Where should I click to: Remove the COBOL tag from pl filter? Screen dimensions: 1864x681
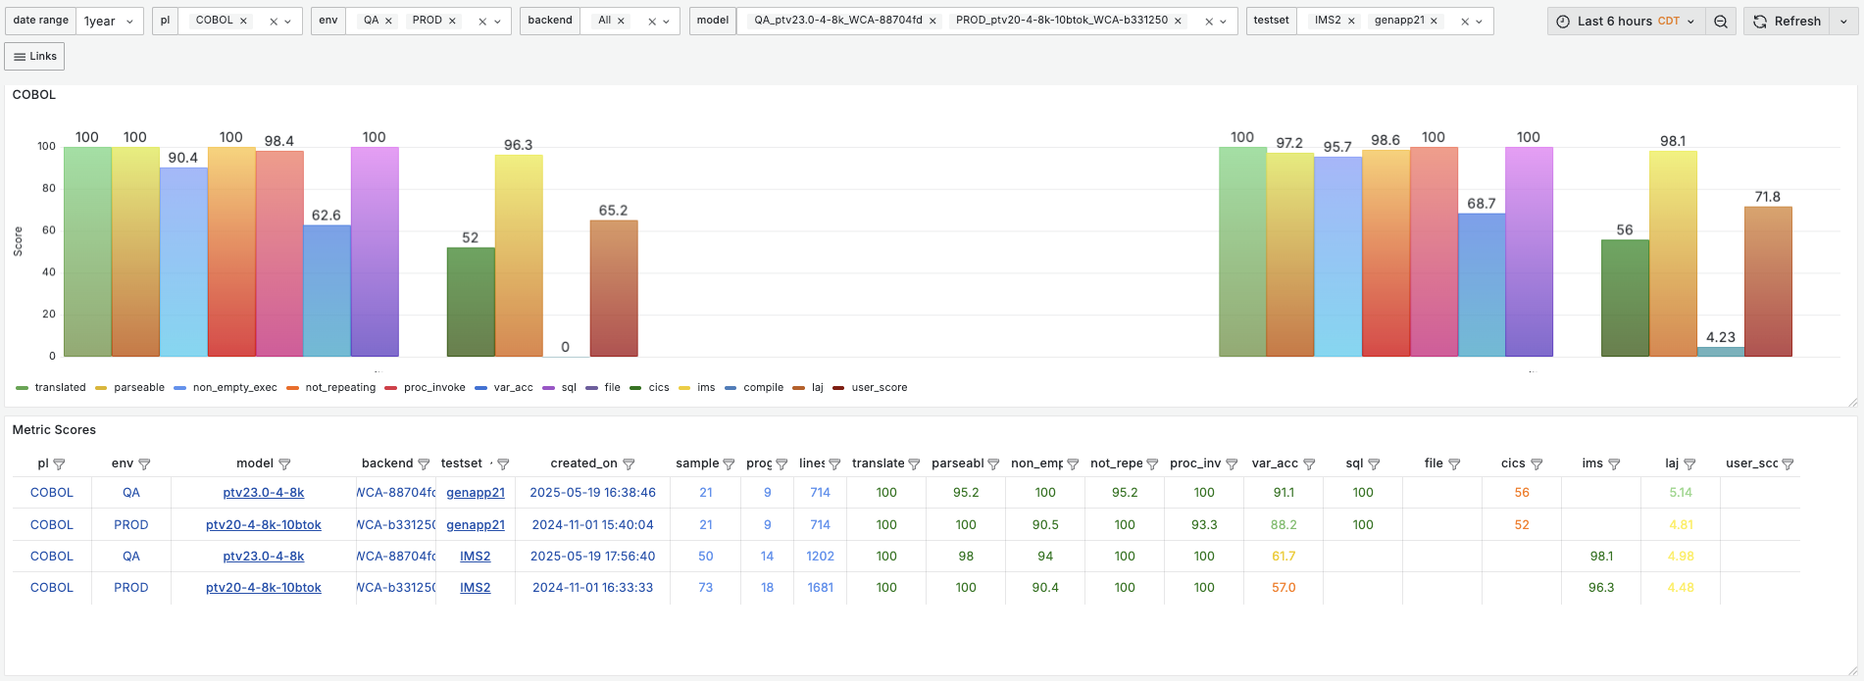pyautogui.click(x=244, y=21)
